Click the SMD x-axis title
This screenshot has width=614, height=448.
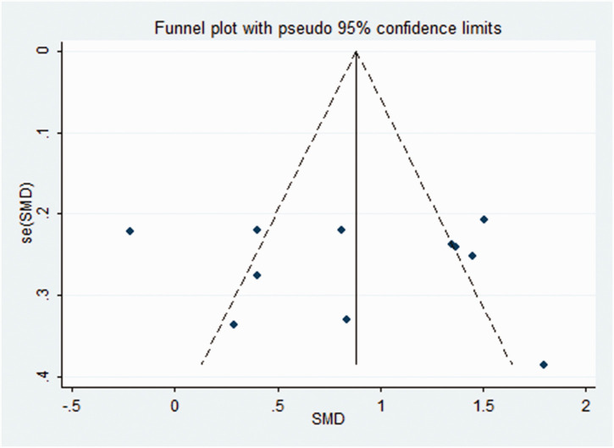click(325, 418)
